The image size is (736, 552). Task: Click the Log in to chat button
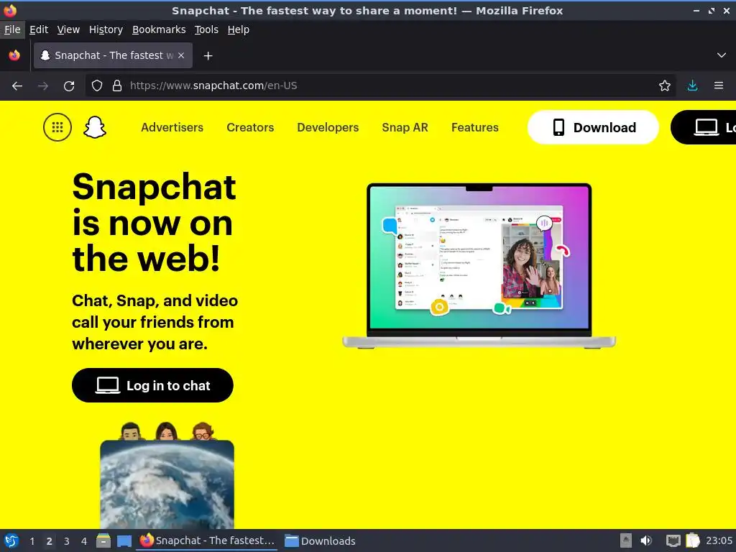[x=152, y=385]
